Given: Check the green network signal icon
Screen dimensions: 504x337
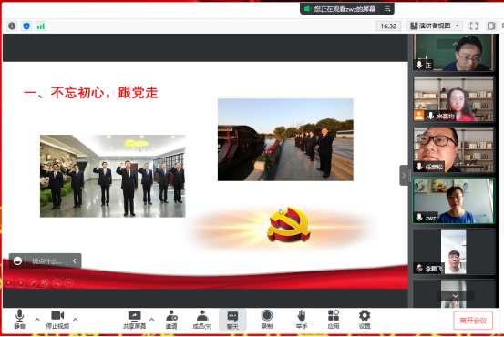Looking at the screenshot, I should [41, 26].
